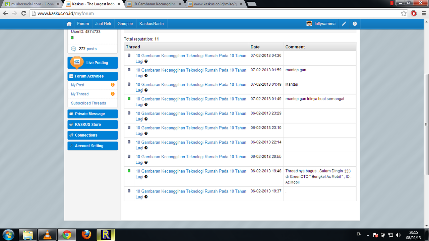
Task: Click the Comment column header
Action: coord(320,47)
